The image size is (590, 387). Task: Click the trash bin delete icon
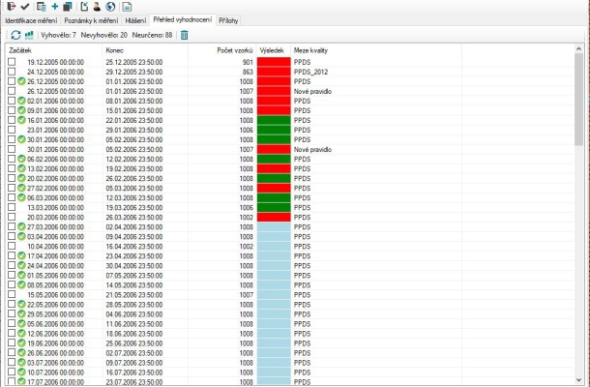[x=184, y=35]
